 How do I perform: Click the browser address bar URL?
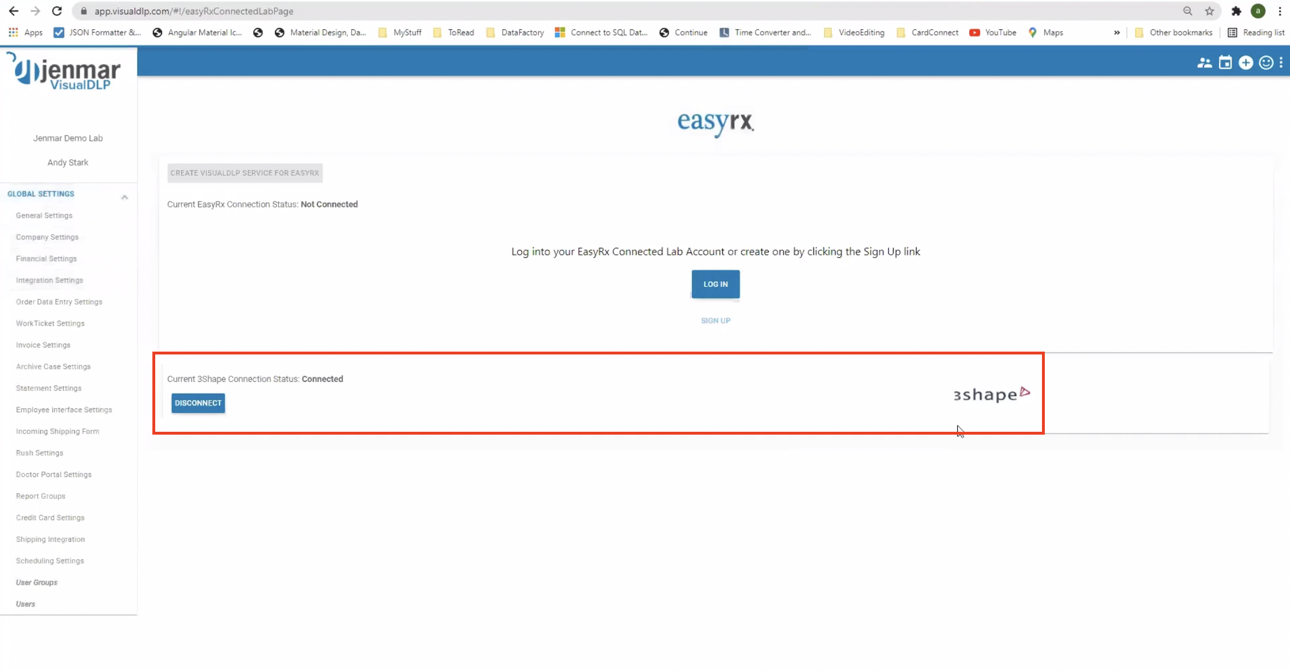point(194,11)
